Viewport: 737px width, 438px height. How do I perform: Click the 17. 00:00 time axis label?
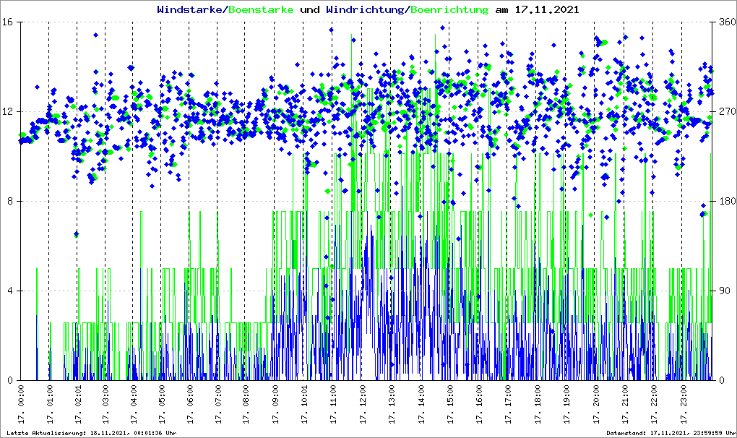tap(21, 407)
